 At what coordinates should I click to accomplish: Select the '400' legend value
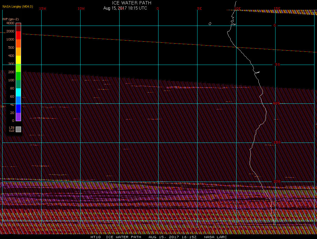tap(11, 56)
